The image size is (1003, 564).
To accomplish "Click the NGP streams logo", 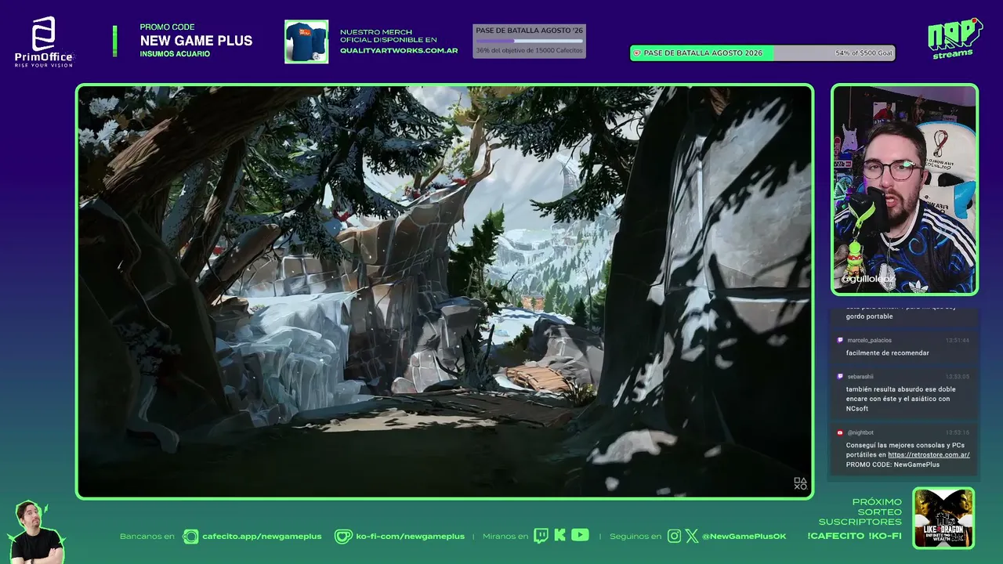I will [954, 38].
